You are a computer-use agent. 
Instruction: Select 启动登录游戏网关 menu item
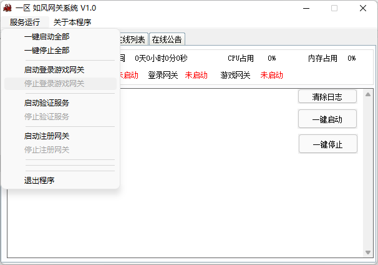54,70
